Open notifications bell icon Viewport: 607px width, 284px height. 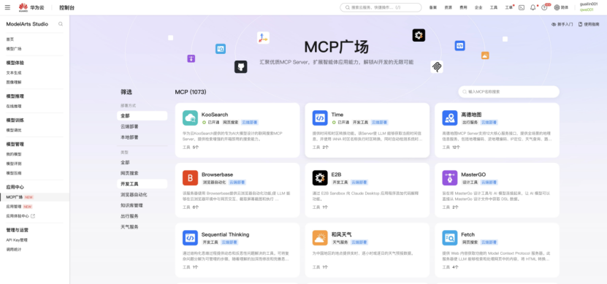(532, 7)
